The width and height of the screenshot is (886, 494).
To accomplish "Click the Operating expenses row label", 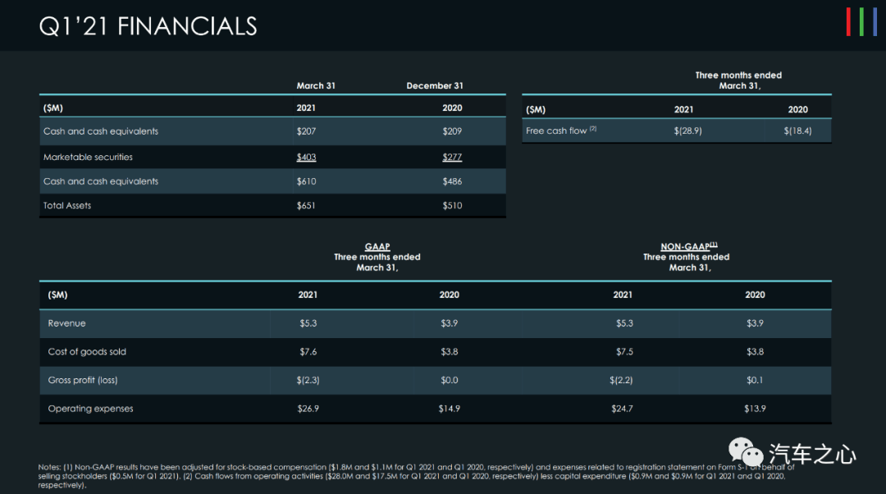I will [90, 409].
